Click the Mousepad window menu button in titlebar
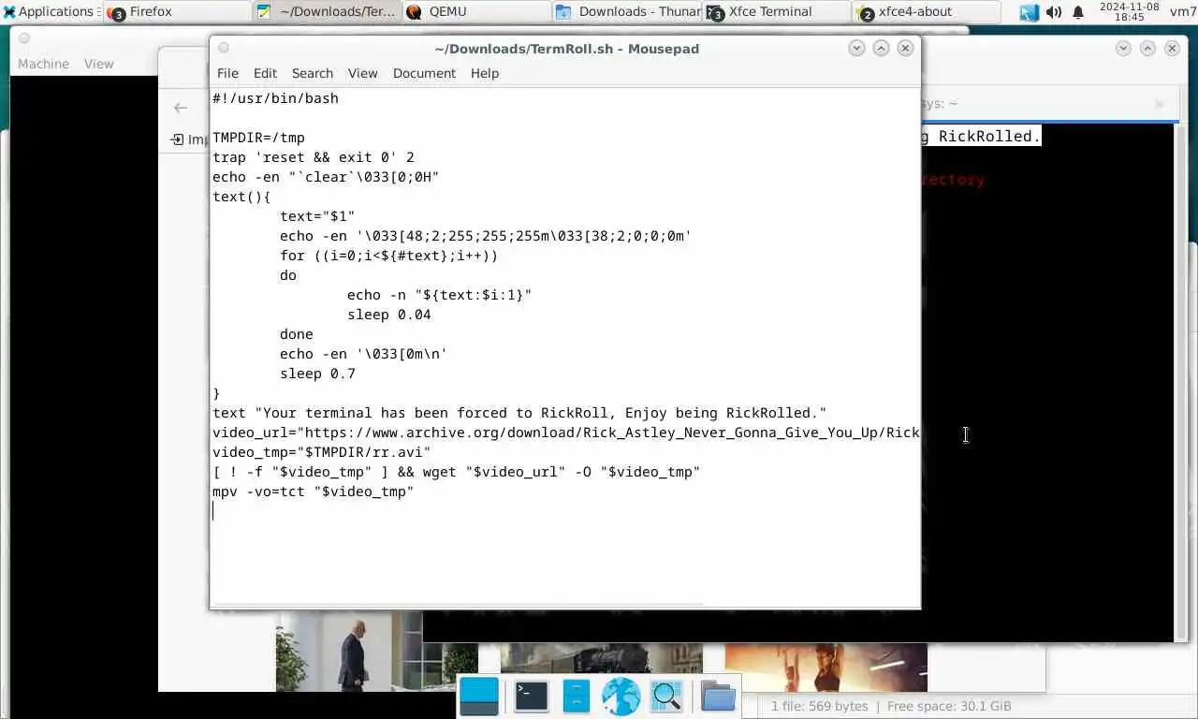The image size is (1198, 719). (x=223, y=48)
